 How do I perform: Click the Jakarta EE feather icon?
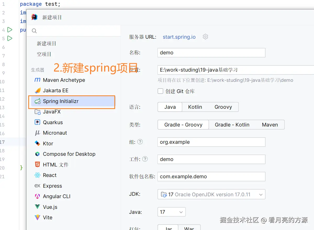pos(38,90)
